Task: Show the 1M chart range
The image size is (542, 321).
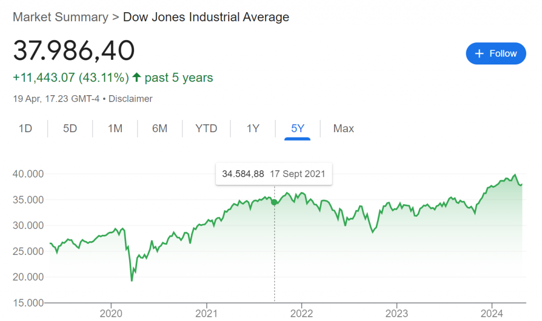Action: 115,129
